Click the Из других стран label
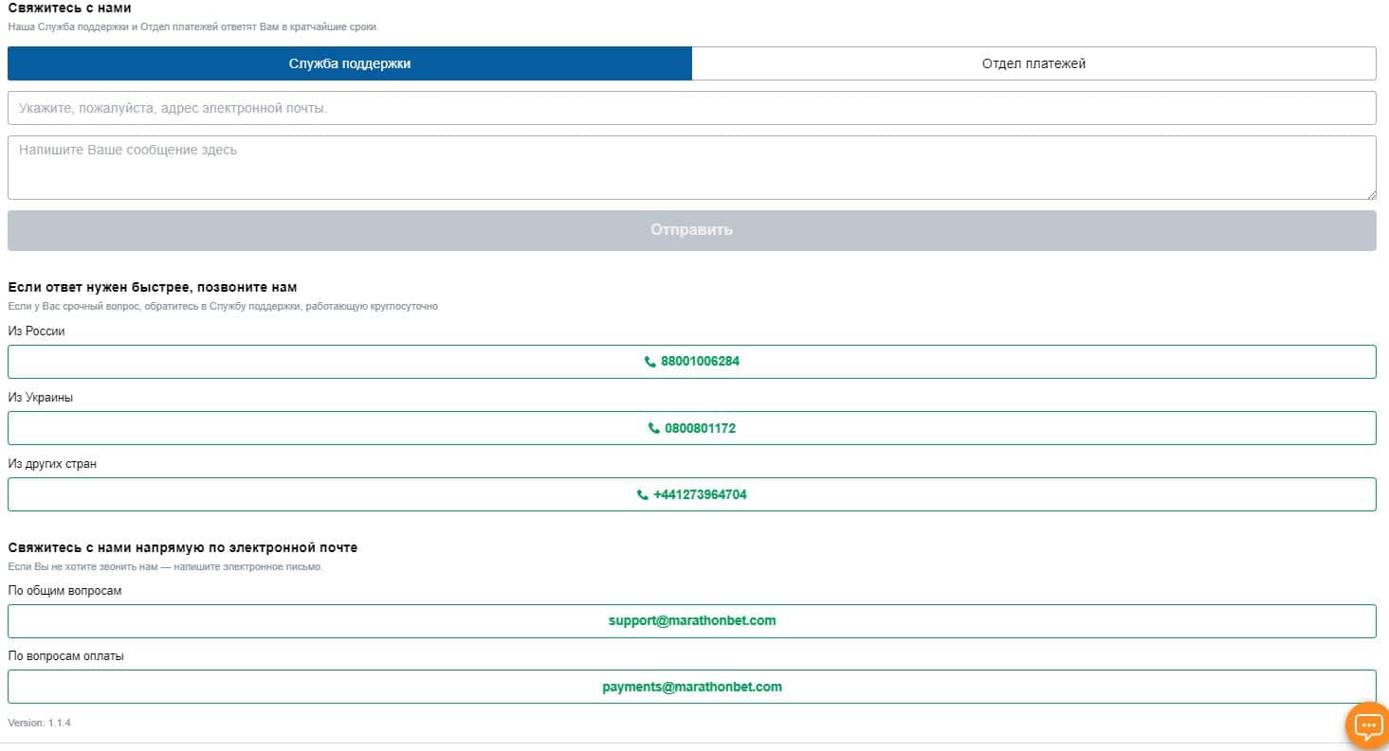This screenshot has height=751, width=1389. [52, 464]
